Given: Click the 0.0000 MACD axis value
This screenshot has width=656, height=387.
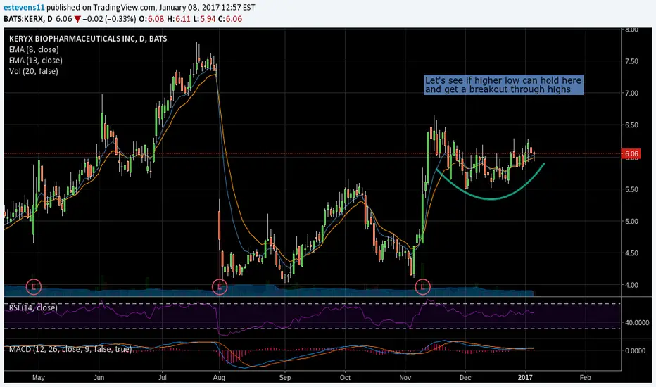Looking at the screenshot, I should pyautogui.click(x=635, y=350).
